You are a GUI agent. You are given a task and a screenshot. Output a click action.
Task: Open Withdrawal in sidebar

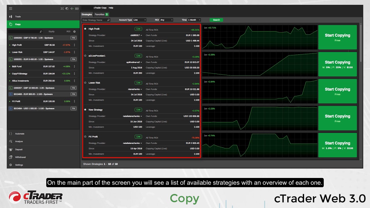coord(43,157)
